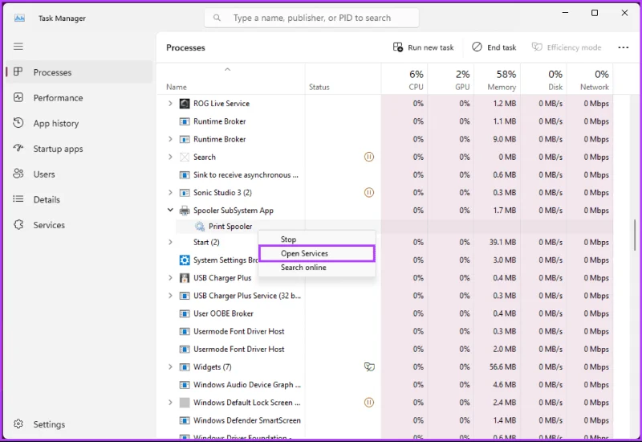This screenshot has width=642, height=442.
Task: Sort by the Network column header
Action: 590,80
